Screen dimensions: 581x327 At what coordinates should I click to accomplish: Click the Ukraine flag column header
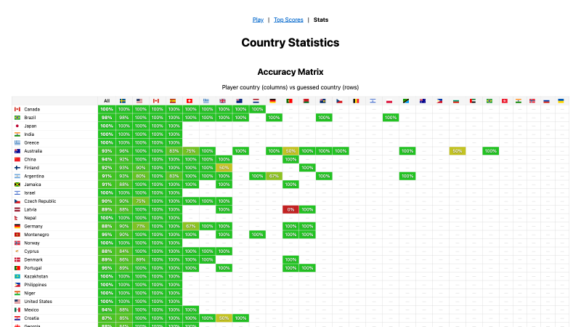coord(561,101)
